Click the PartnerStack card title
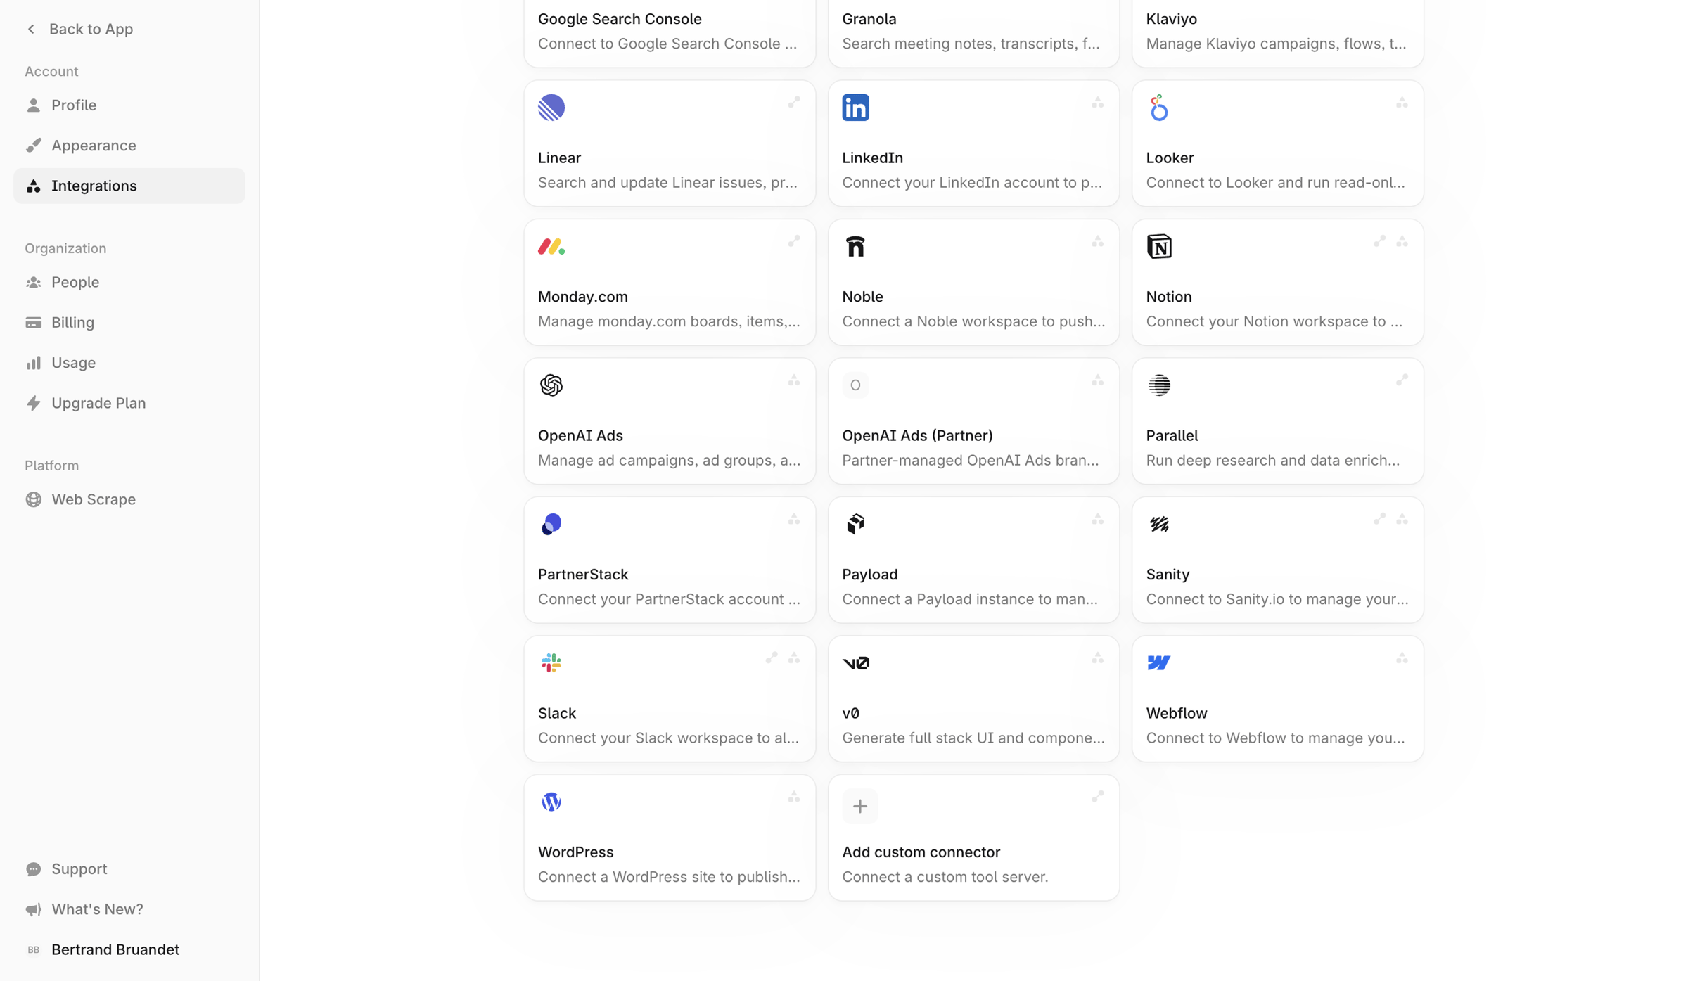 [x=582, y=575]
